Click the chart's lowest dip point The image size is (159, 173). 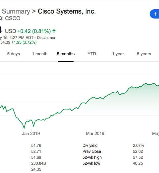click(24, 128)
